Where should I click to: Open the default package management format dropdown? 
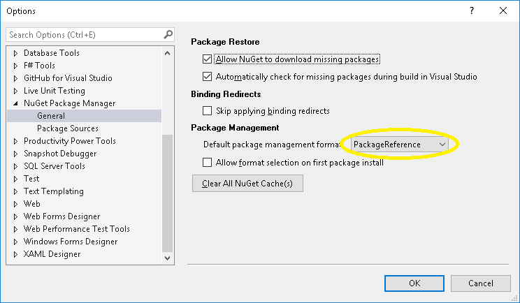coord(399,144)
